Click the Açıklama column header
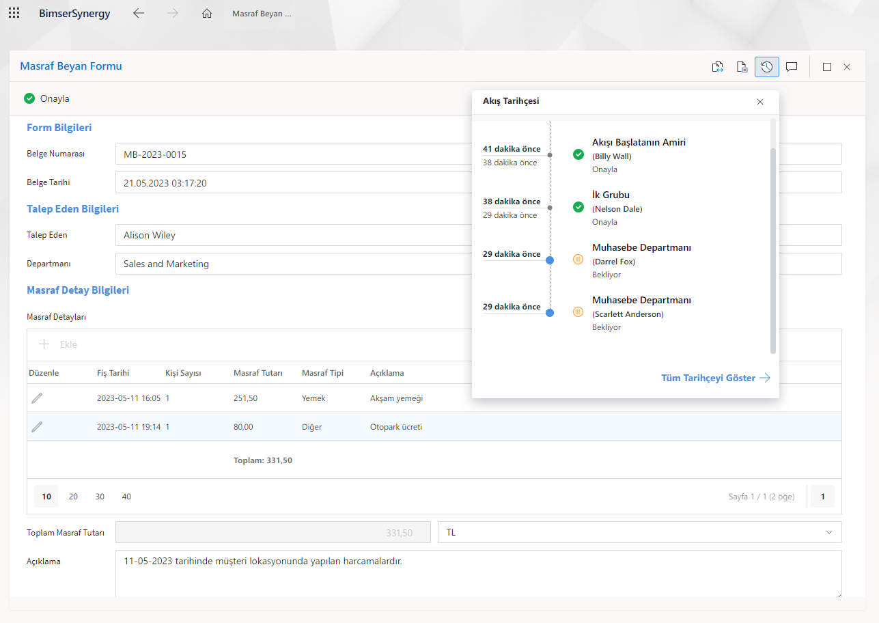 (387, 373)
